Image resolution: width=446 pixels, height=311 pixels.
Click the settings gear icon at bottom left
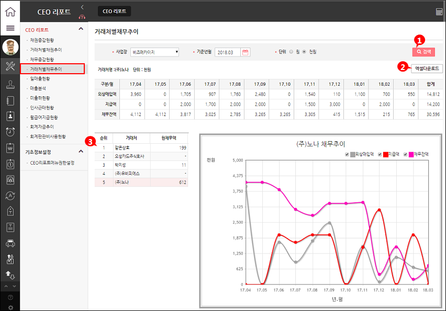click(10, 307)
